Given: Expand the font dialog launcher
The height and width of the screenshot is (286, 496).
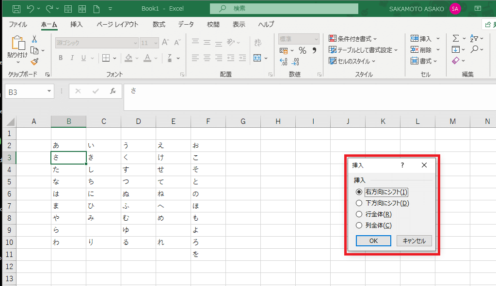Looking at the screenshot, I should 182,75.
